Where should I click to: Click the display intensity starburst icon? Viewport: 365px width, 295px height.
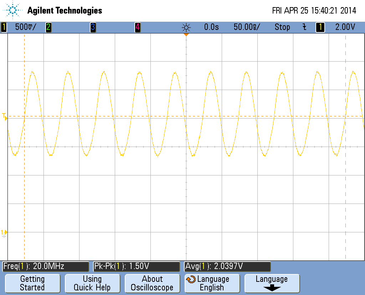click(x=186, y=27)
